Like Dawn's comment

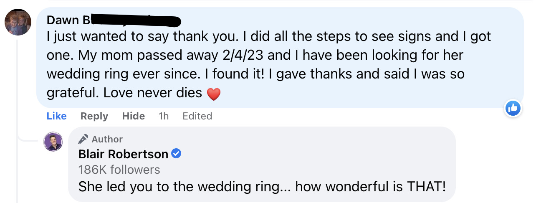pos(56,116)
